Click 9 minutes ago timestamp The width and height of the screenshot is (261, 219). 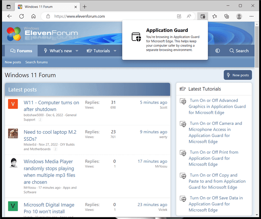[x=153, y=132]
